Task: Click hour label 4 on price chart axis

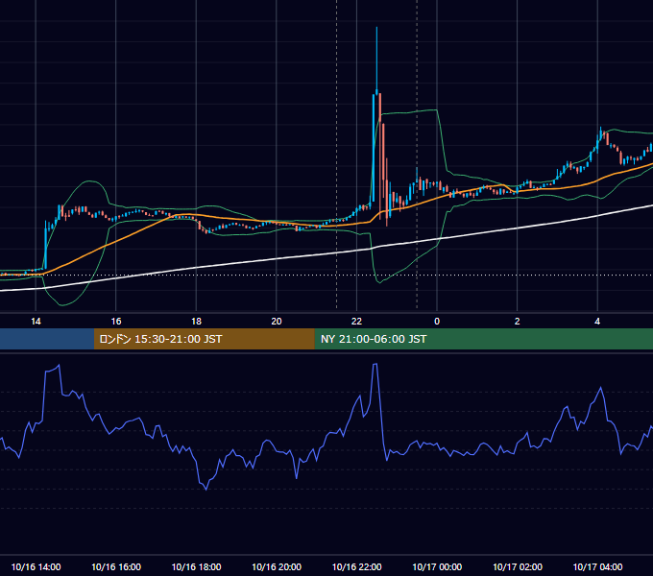Action: point(597,322)
